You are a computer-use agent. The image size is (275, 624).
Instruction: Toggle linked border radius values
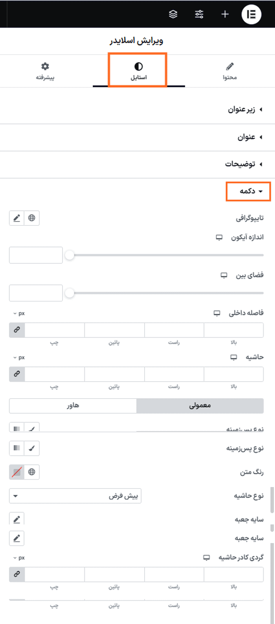click(x=16, y=574)
